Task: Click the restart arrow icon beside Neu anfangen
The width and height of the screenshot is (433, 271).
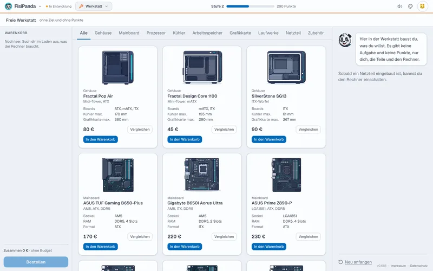Action: [340, 262]
